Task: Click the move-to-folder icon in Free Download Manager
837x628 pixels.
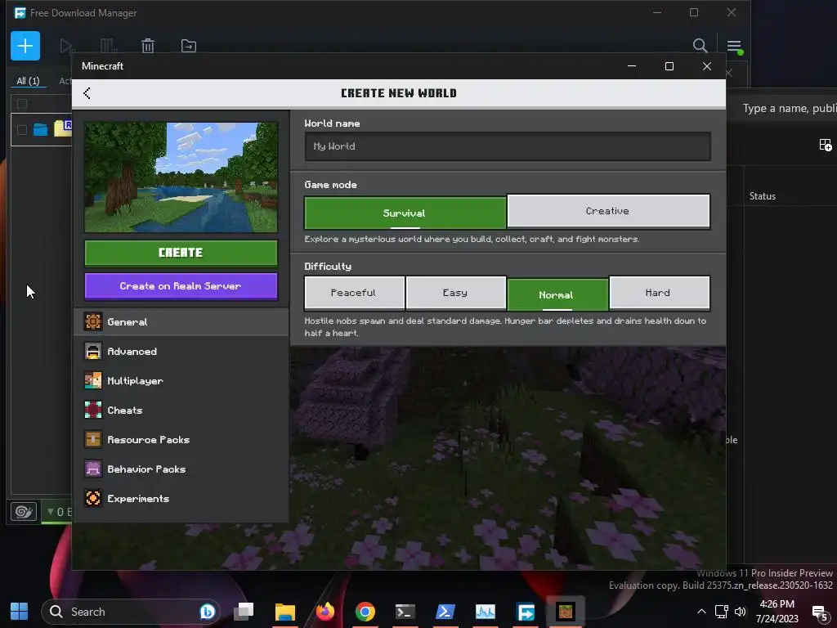Action: (189, 46)
